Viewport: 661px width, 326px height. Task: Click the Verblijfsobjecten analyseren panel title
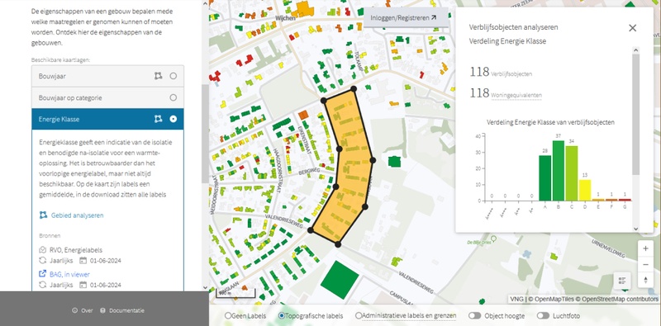(513, 27)
